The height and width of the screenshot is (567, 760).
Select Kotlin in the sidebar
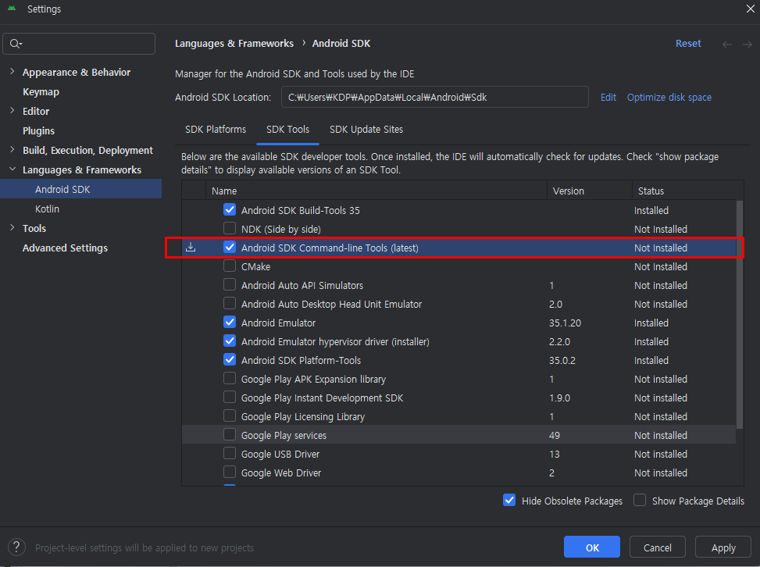tap(47, 209)
